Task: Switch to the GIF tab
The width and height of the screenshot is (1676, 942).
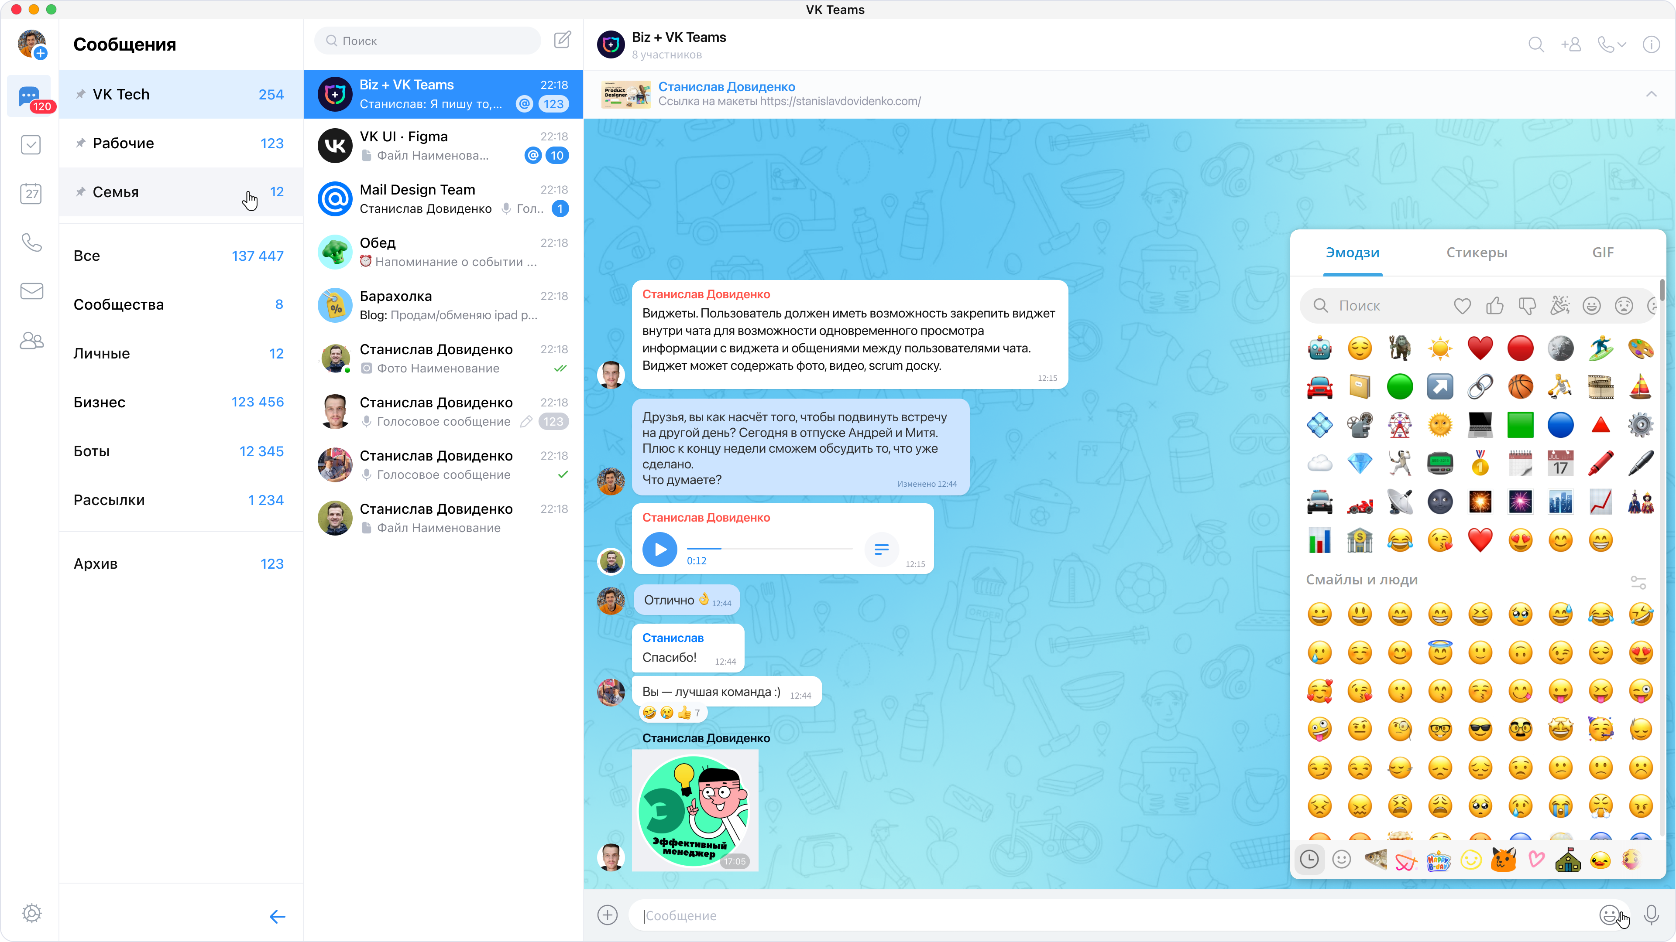Action: pos(1603,252)
